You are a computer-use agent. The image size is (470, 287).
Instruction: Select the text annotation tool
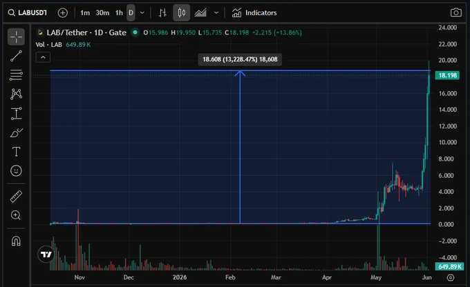(16, 151)
